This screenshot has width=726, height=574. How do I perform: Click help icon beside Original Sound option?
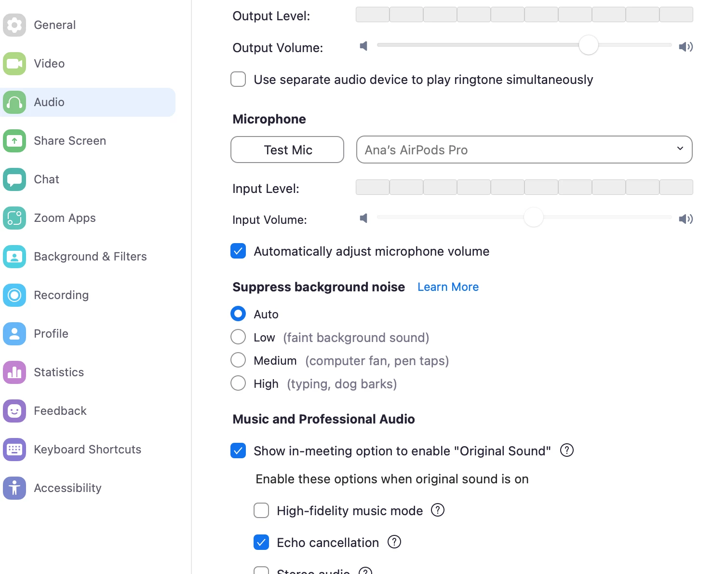[x=567, y=451]
